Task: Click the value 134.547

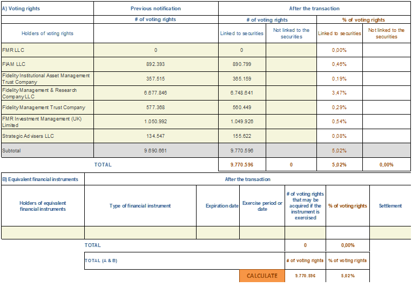Action: (156, 136)
